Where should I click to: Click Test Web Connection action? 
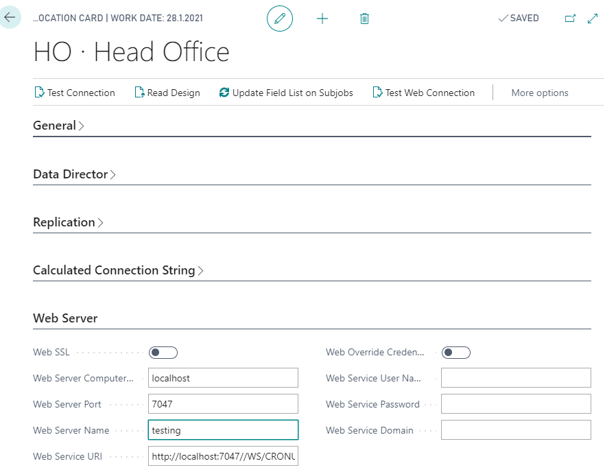(x=423, y=93)
